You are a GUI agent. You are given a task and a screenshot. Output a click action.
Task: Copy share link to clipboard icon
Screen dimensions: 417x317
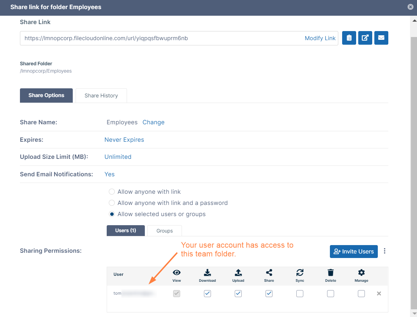(x=349, y=38)
